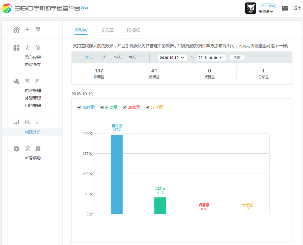Click the 197 推荐量 summary value
The image size is (303, 245).
point(99,71)
